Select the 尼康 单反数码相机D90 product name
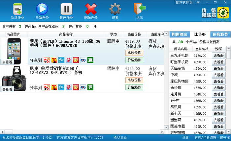 56,71
